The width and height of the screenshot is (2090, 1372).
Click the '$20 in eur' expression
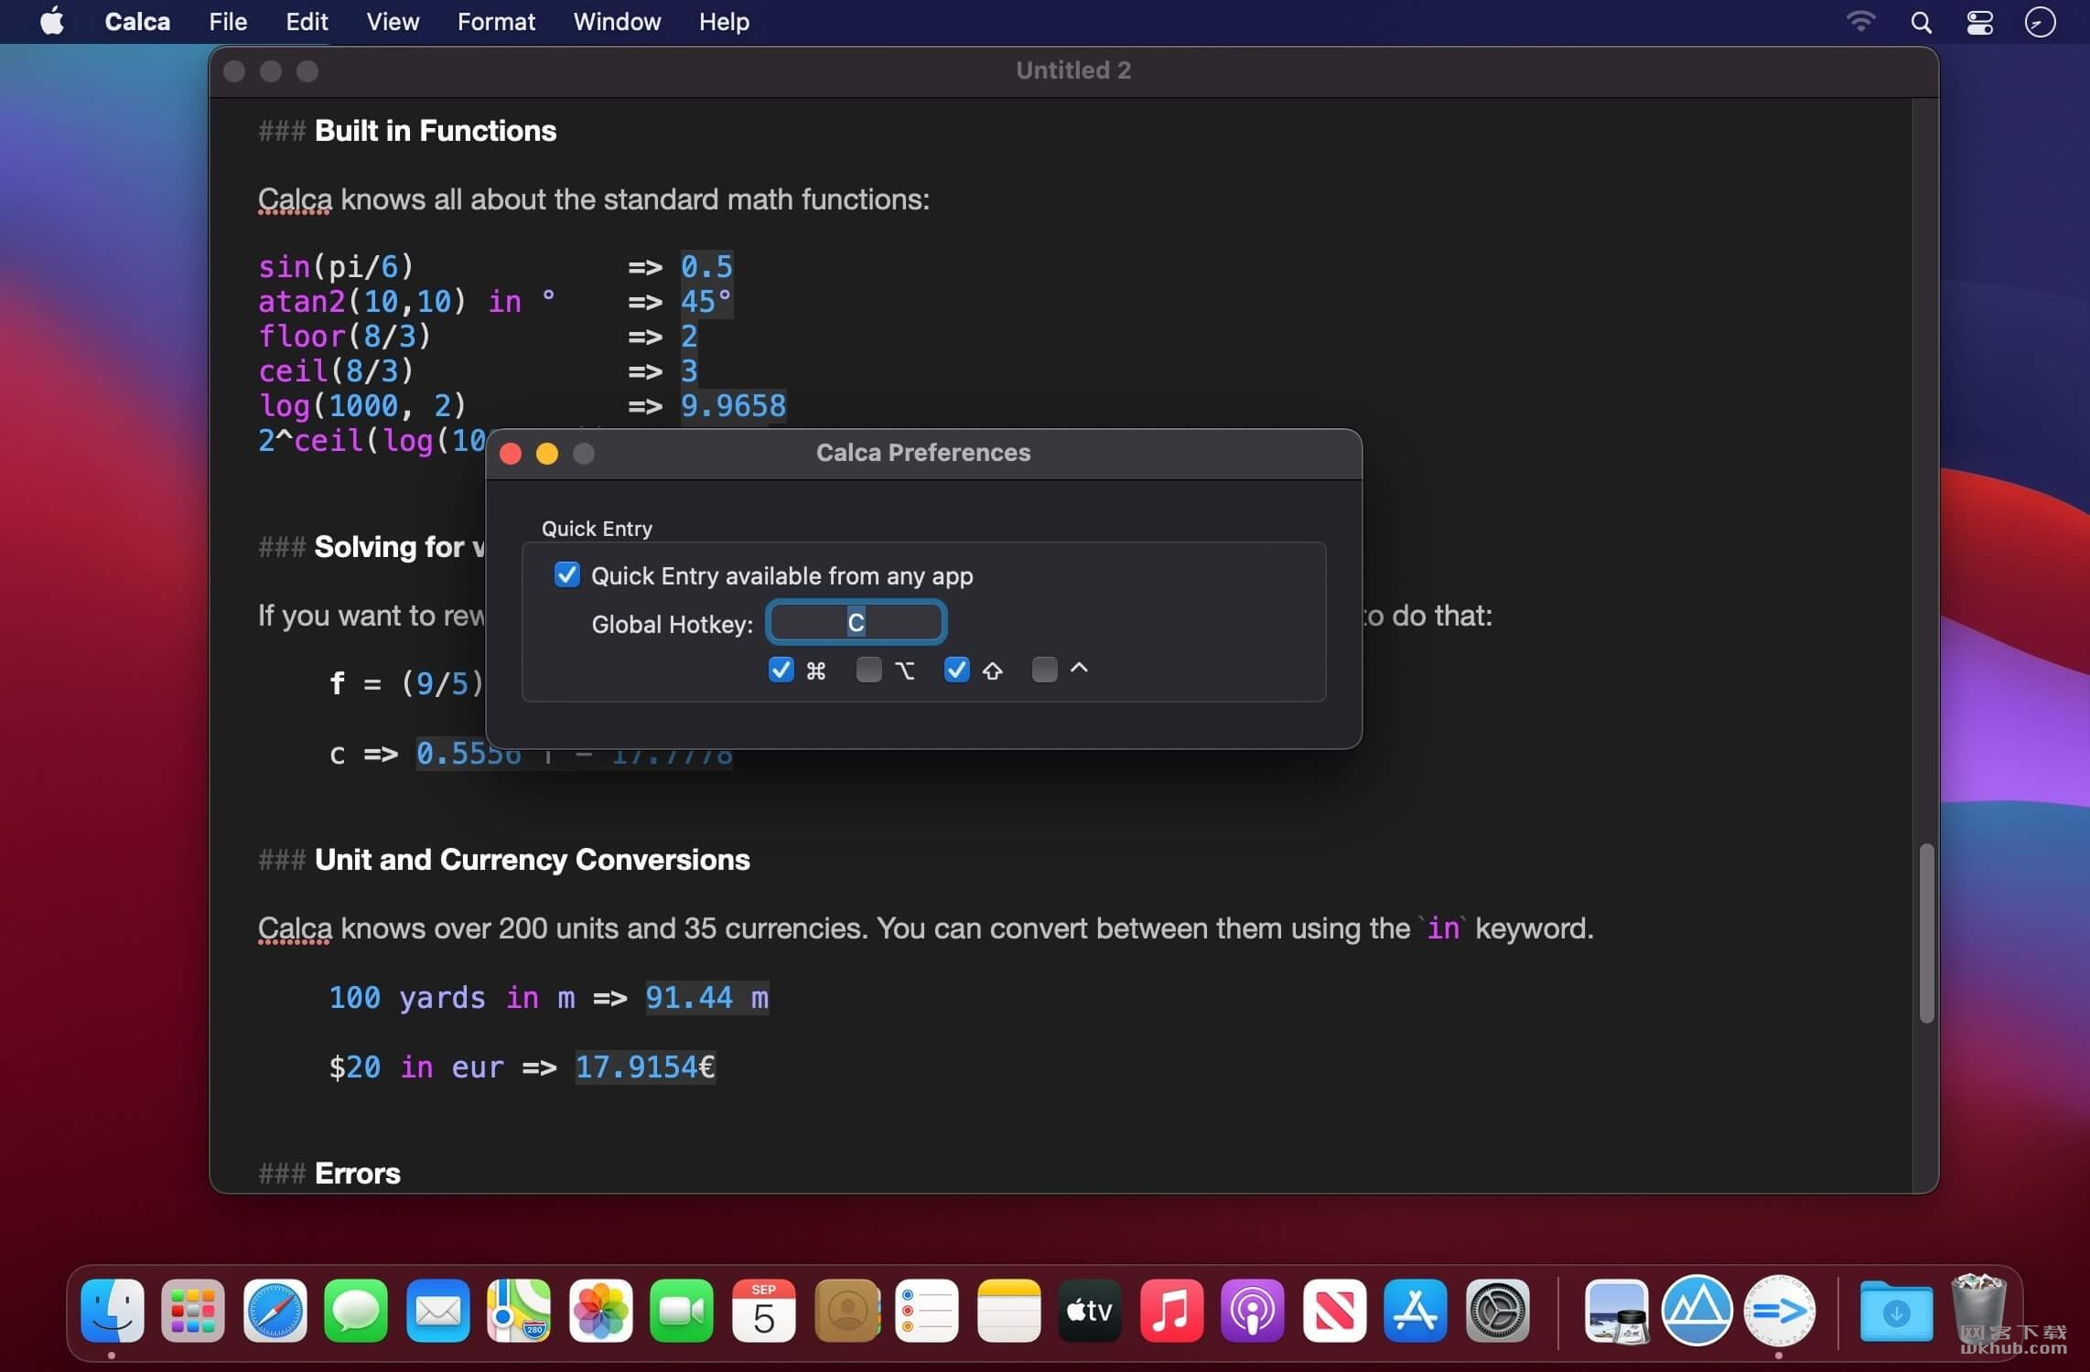tap(416, 1067)
